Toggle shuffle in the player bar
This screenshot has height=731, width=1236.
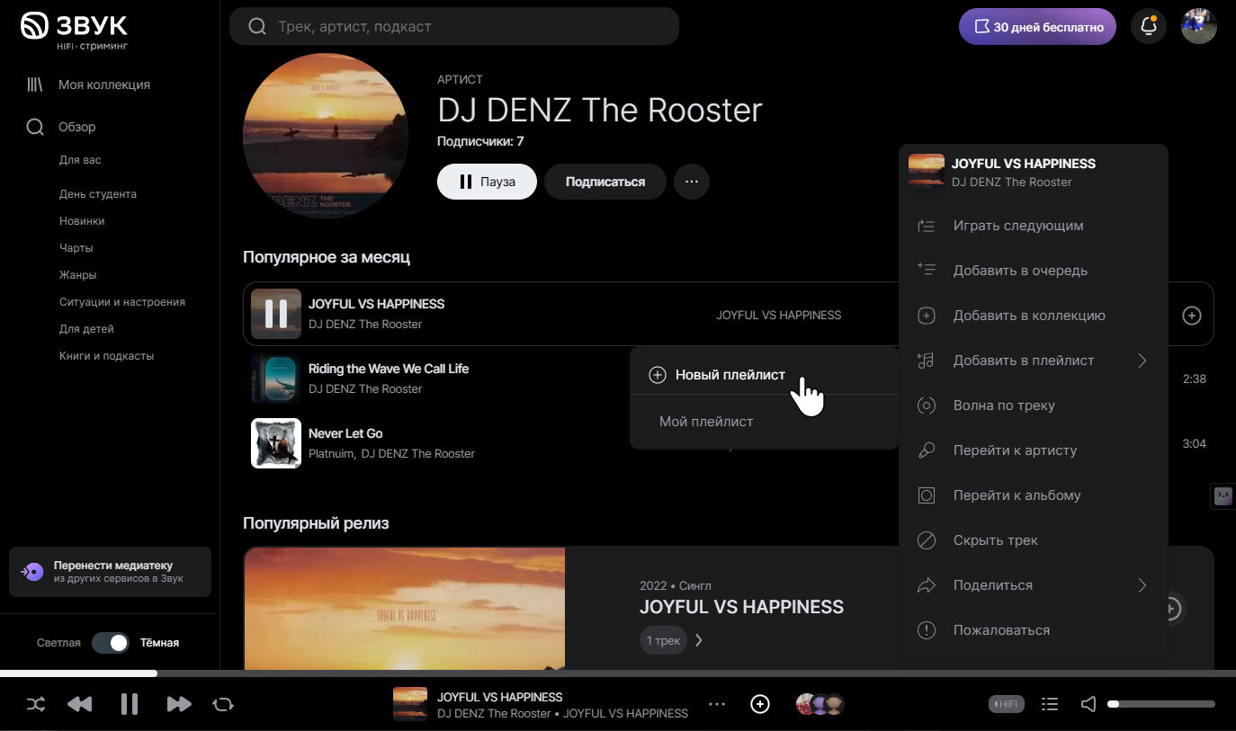pos(36,704)
